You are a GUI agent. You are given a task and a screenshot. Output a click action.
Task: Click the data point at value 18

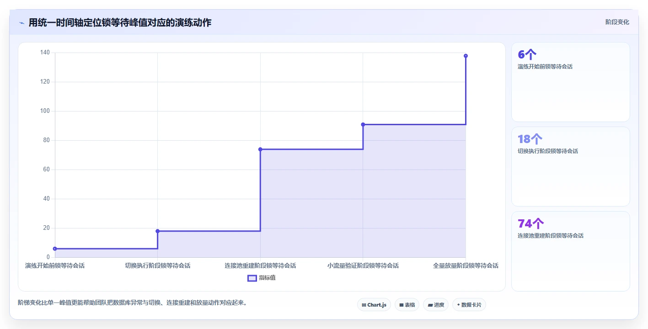(x=157, y=231)
